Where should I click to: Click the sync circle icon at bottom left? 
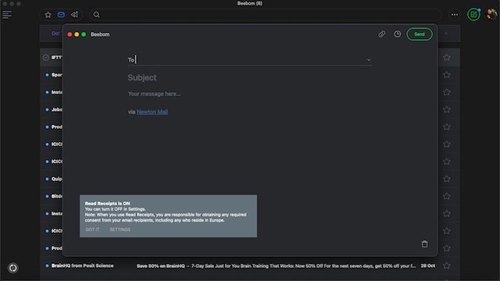point(13,268)
